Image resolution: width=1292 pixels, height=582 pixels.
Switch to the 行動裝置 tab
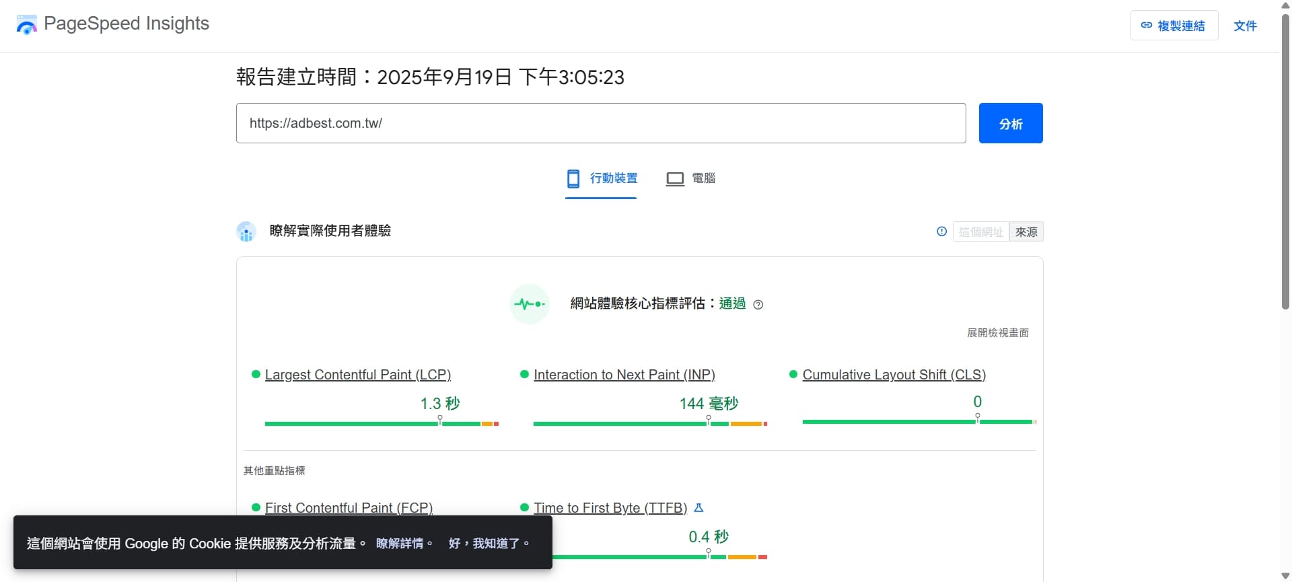601,179
